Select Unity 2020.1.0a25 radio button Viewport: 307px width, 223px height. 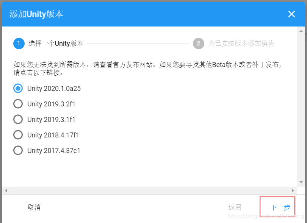point(18,89)
